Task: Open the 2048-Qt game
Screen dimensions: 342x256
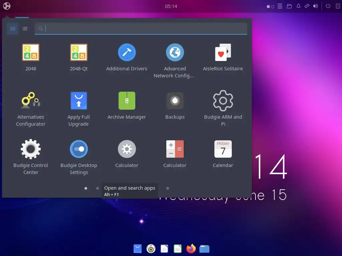Action: click(79, 57)
